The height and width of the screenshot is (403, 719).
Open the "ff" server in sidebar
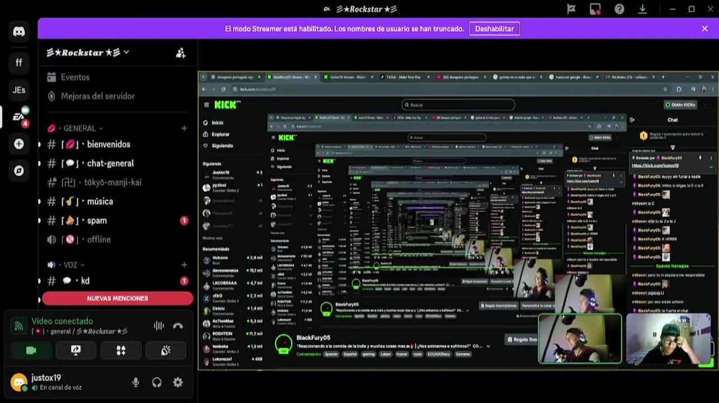point(19,62)
